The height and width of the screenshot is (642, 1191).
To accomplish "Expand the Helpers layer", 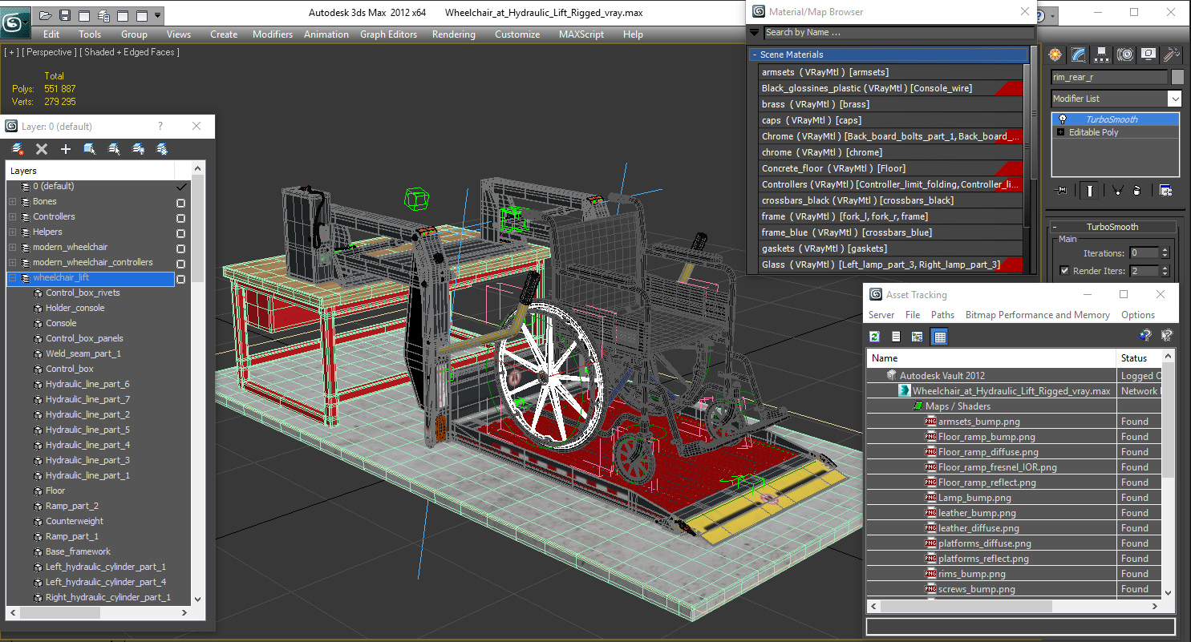I will [12, 232].
